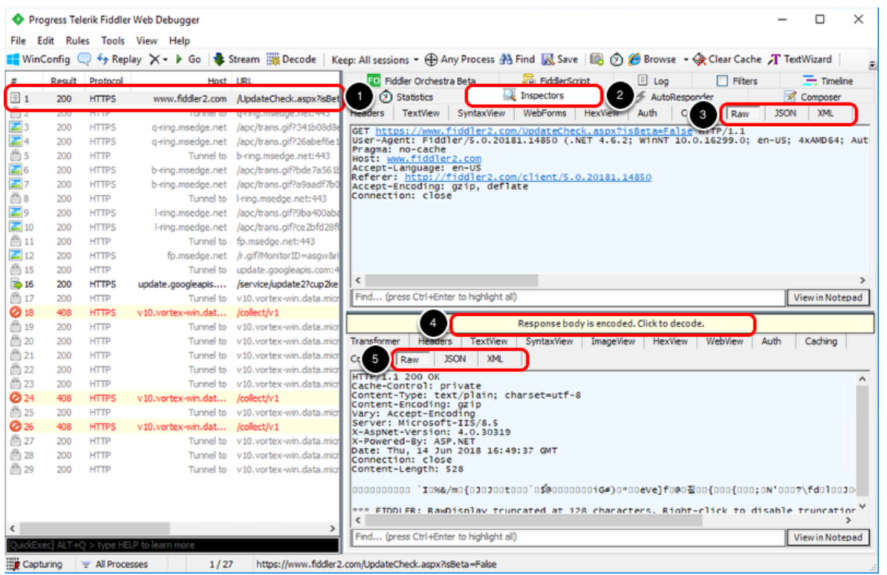The image size is (887, 575).
Task: Toggle the Filters panel checkbox
Action: pos(721,80)
